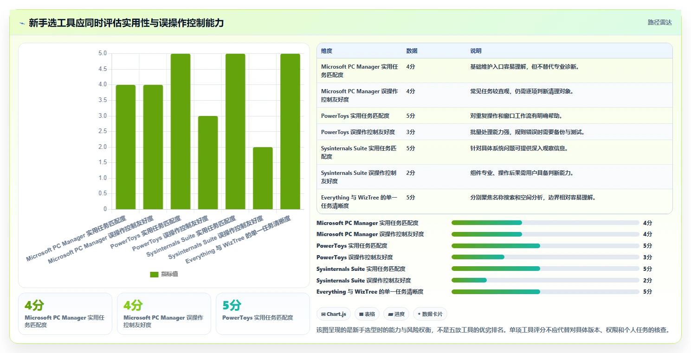The image size is (691, 353).
Task: Select the 数据卡片 chip
Action: pyautogui.click(x=430, y=314)
